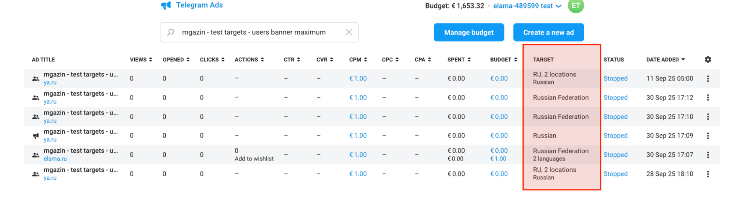The height and width of the screenshot is (205, 734).
Task: Sort table by Views column
Action: point(141,60)
